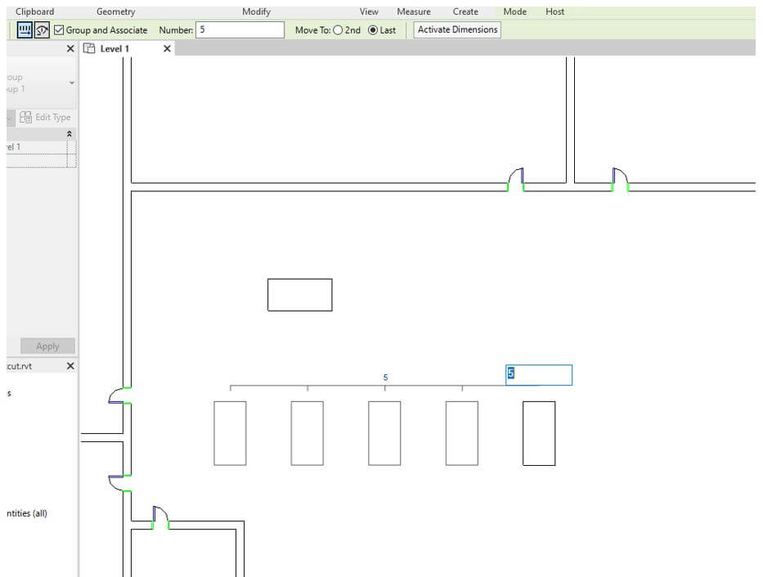Collapse the properties section chevron

69,134
